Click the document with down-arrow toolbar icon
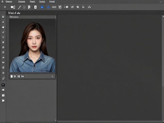The image size is (164, 123). (x=35, y=7)
